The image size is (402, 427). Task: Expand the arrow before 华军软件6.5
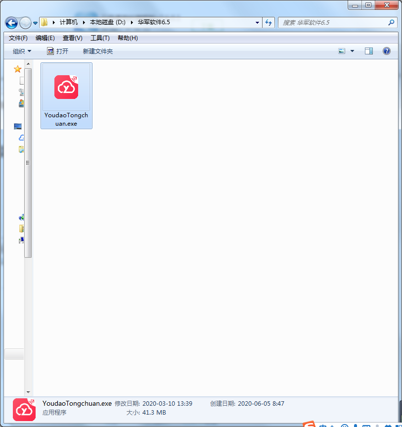tap(132, 22)
